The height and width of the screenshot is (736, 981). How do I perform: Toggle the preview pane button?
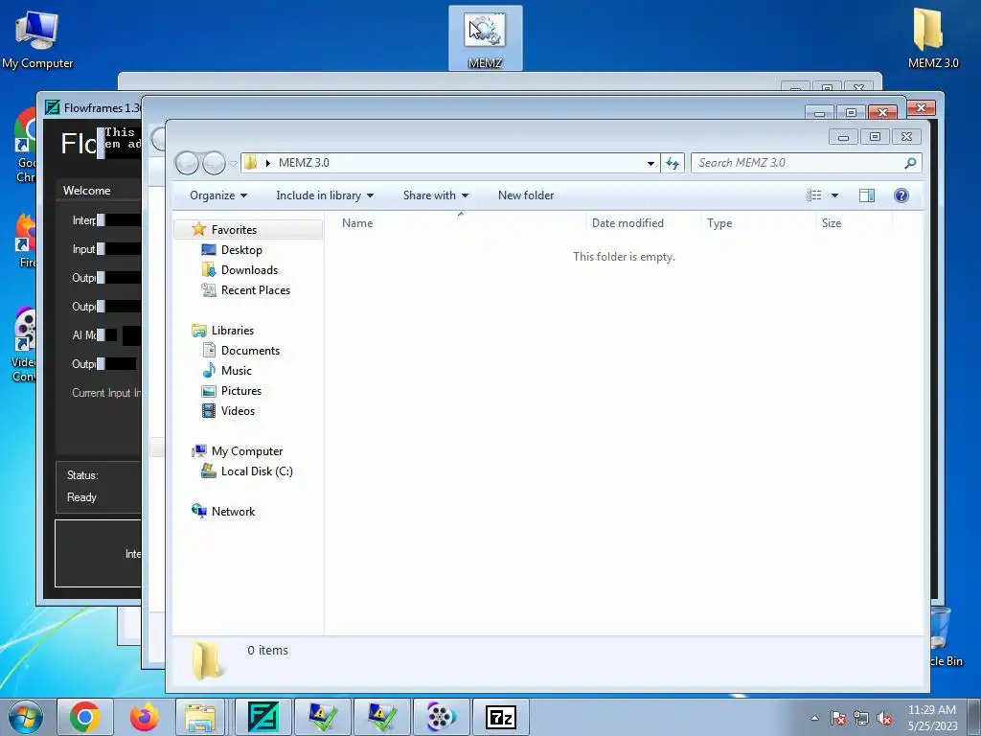[866, 195]
